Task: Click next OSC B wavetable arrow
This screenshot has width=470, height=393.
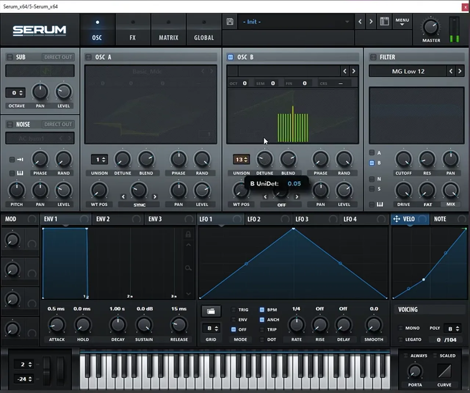Action: [x=354, y=71]
